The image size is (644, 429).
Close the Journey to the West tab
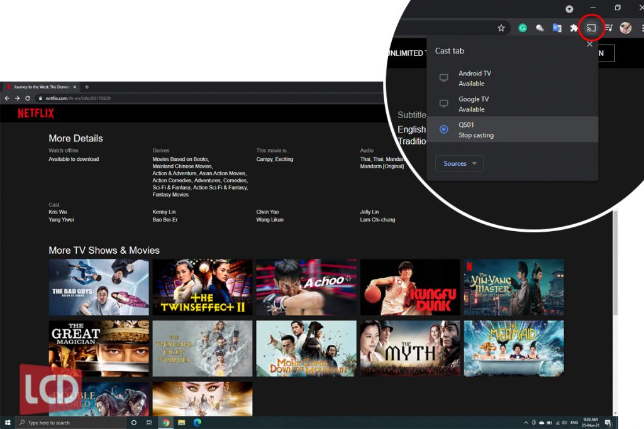75,87
